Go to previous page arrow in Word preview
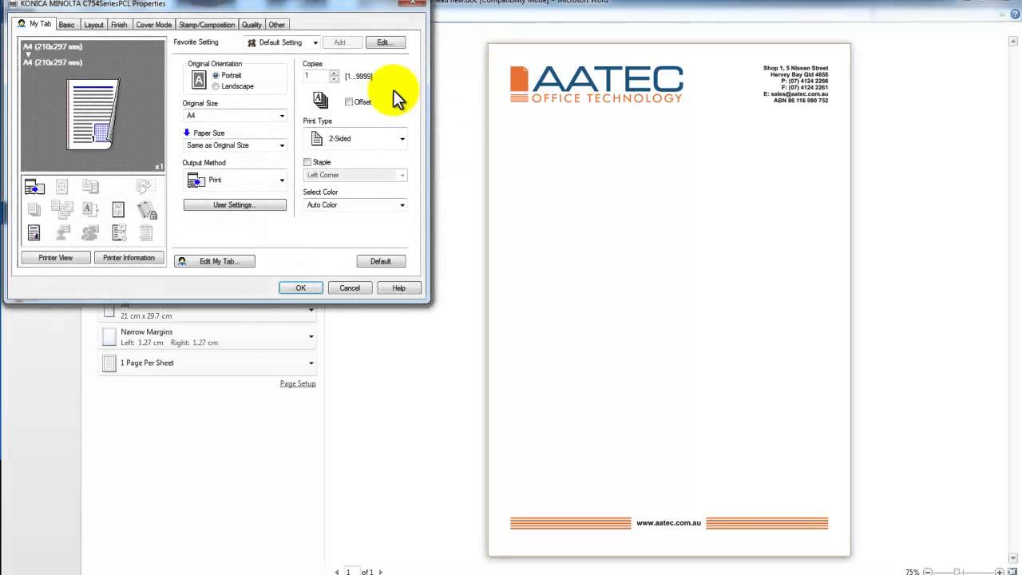Screen dimensions: 1022x575 tap(337, 572)
